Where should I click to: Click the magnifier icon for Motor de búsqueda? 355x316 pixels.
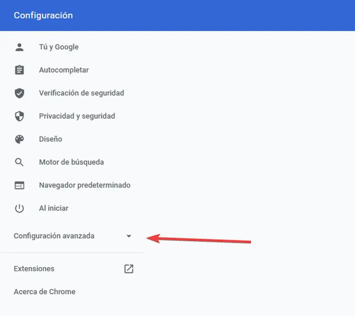pyautogui.click(x=19, y=162)
